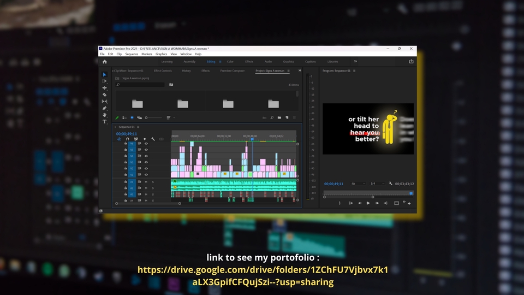This screenshot has width=524, height=295.
Task: Hide track V5 with eye icon
Action: click(x=146, y=150)
